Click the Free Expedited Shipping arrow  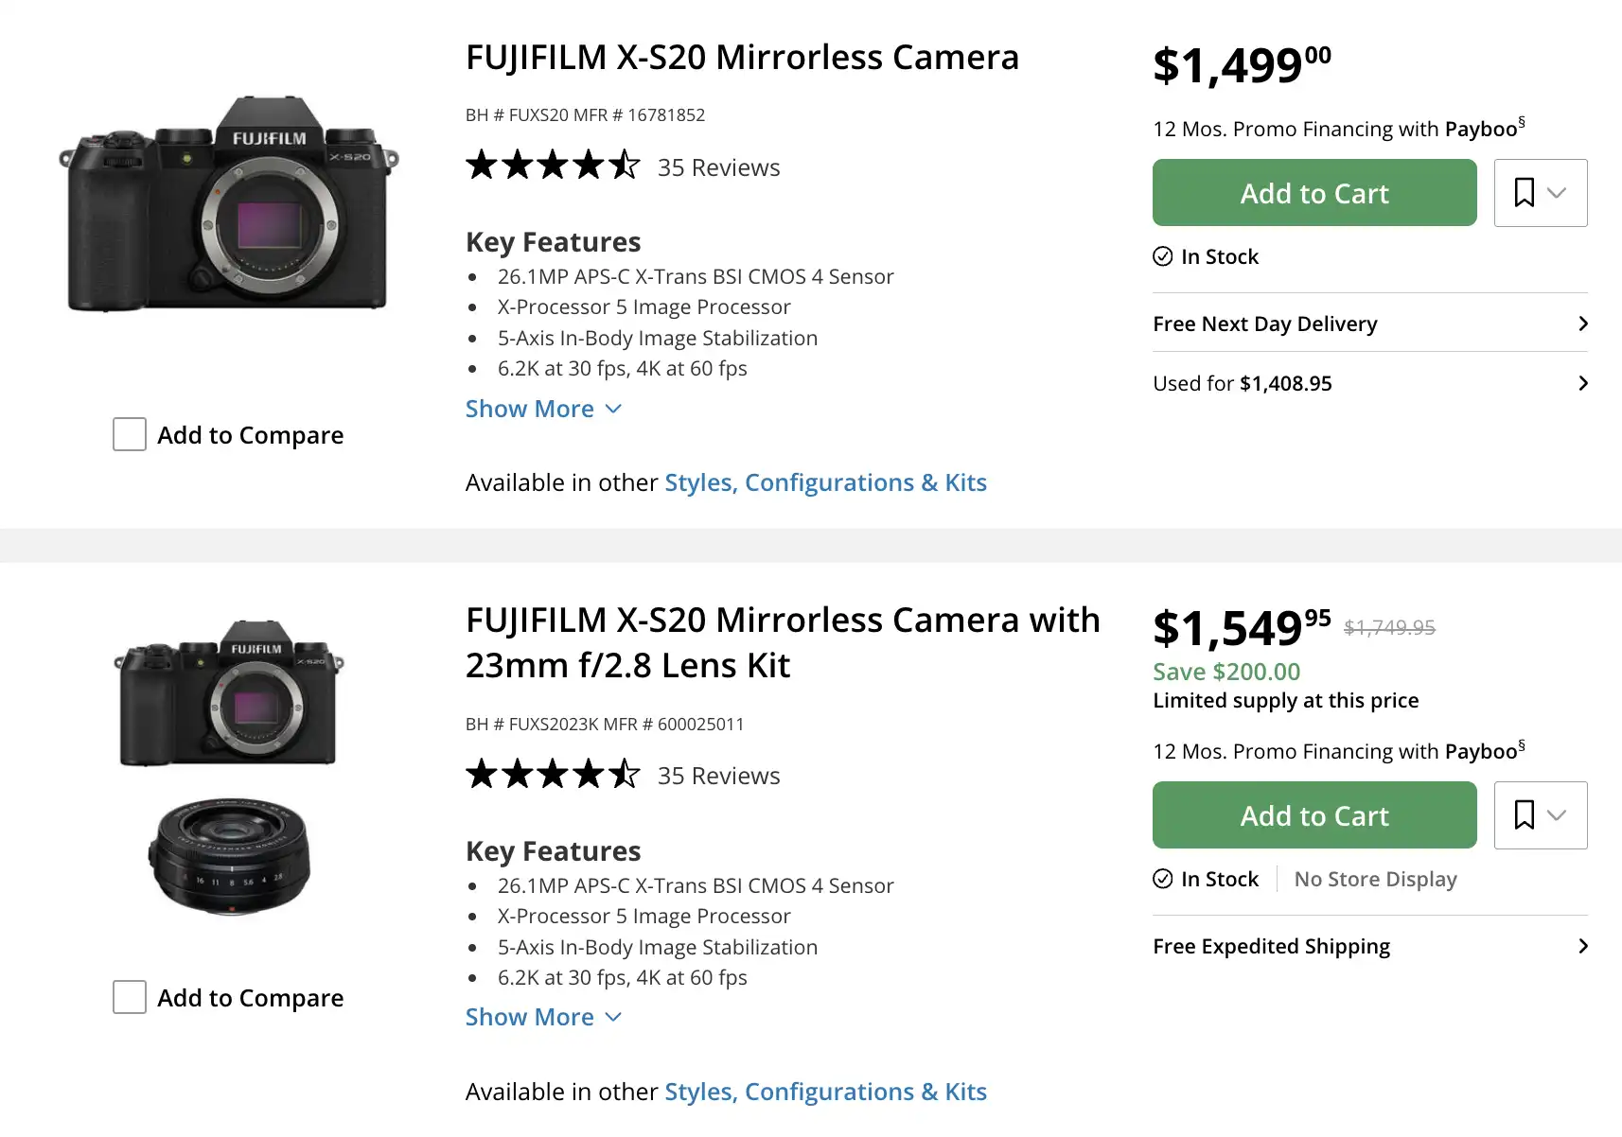click(1583, 946)
